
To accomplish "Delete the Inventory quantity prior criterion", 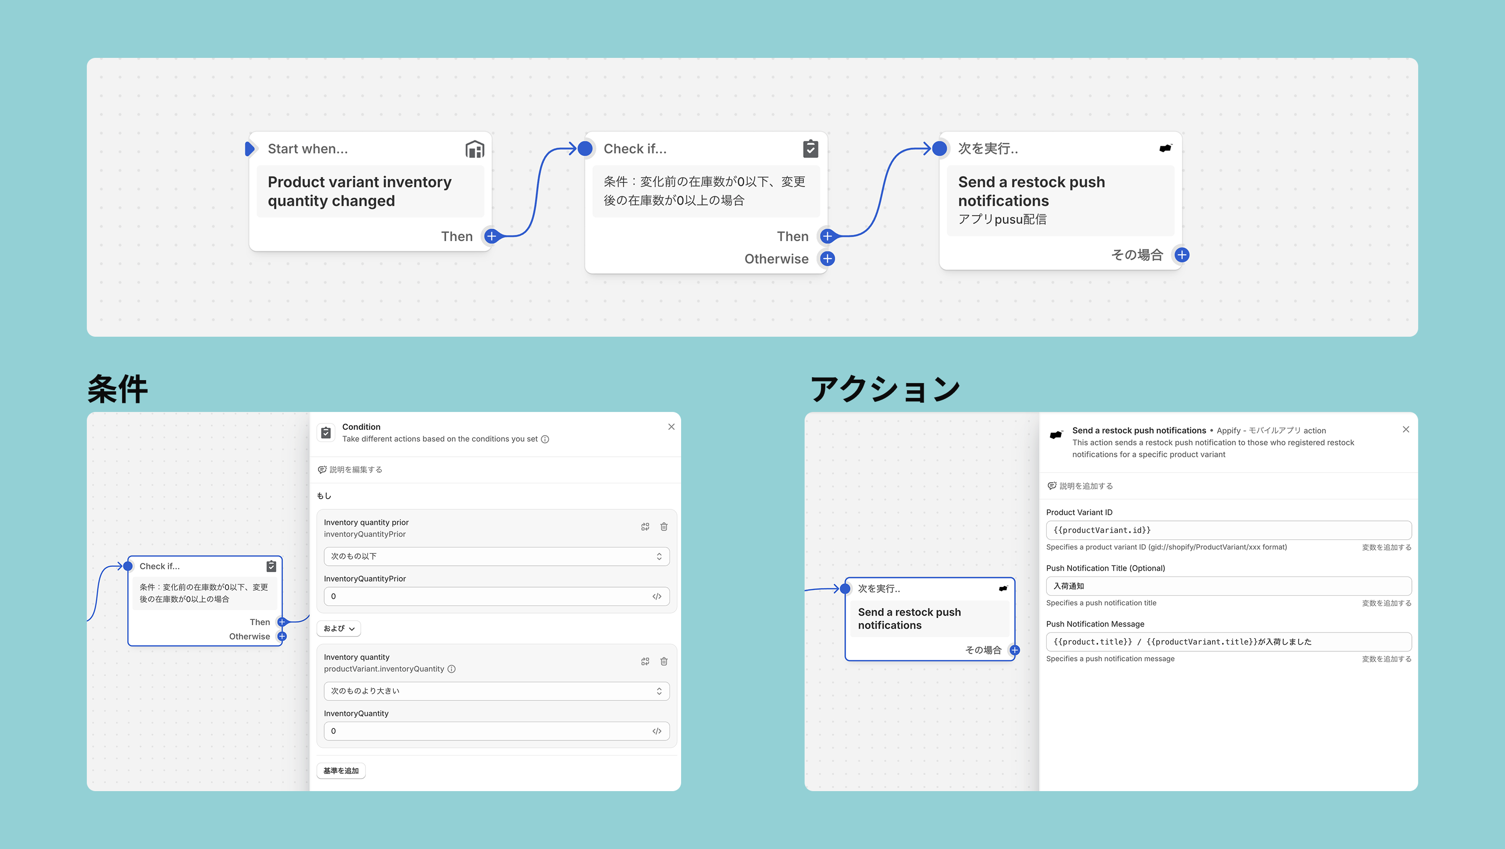I will pos(664,526).
